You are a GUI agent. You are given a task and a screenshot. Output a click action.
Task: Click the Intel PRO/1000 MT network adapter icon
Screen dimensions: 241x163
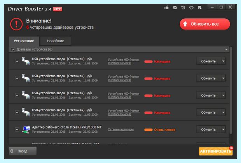click(x=26, y=129)
